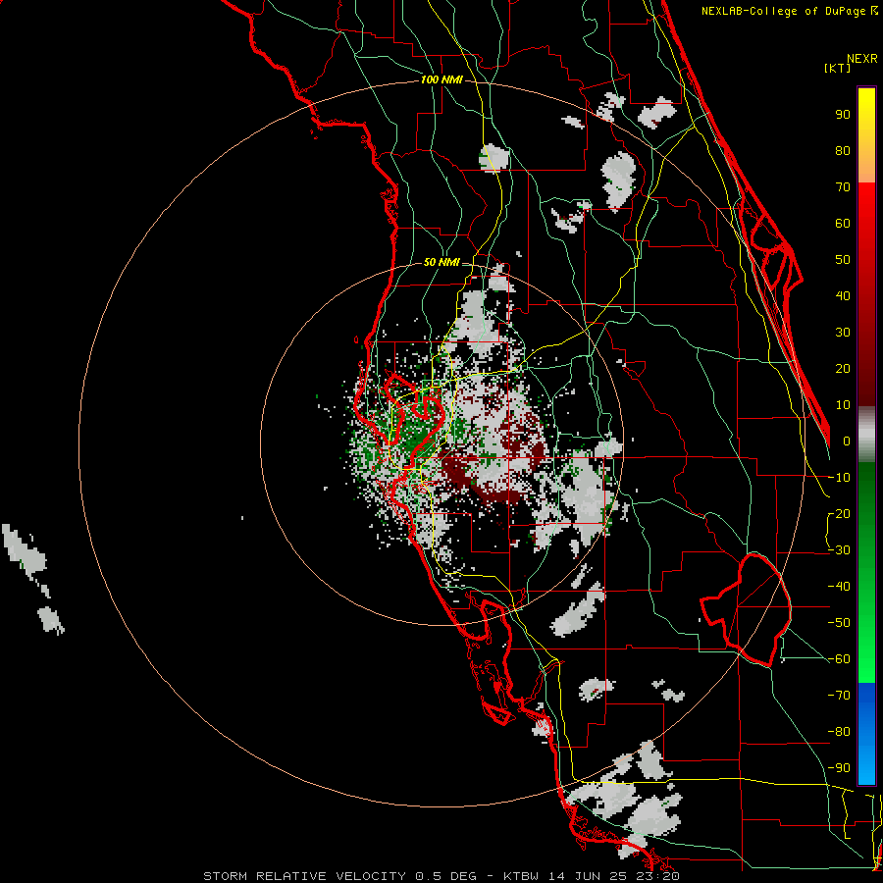Click the KTBW station identifier in the caption
This screenshot has width=883, height=883.
click(521, 876)
